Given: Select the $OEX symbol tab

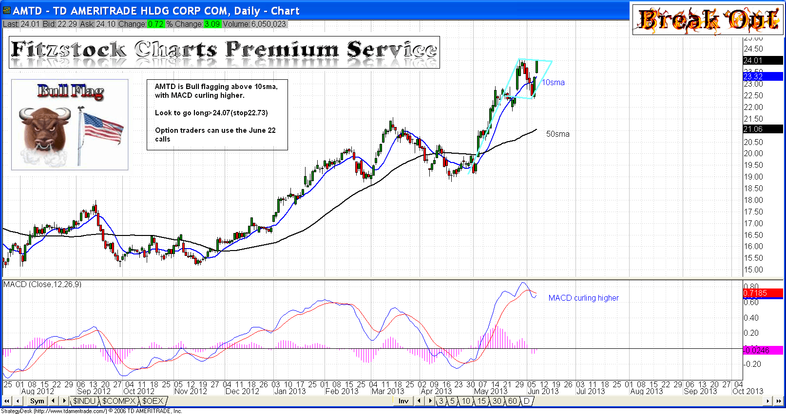Looking at the screenshot, I should 153,401.
